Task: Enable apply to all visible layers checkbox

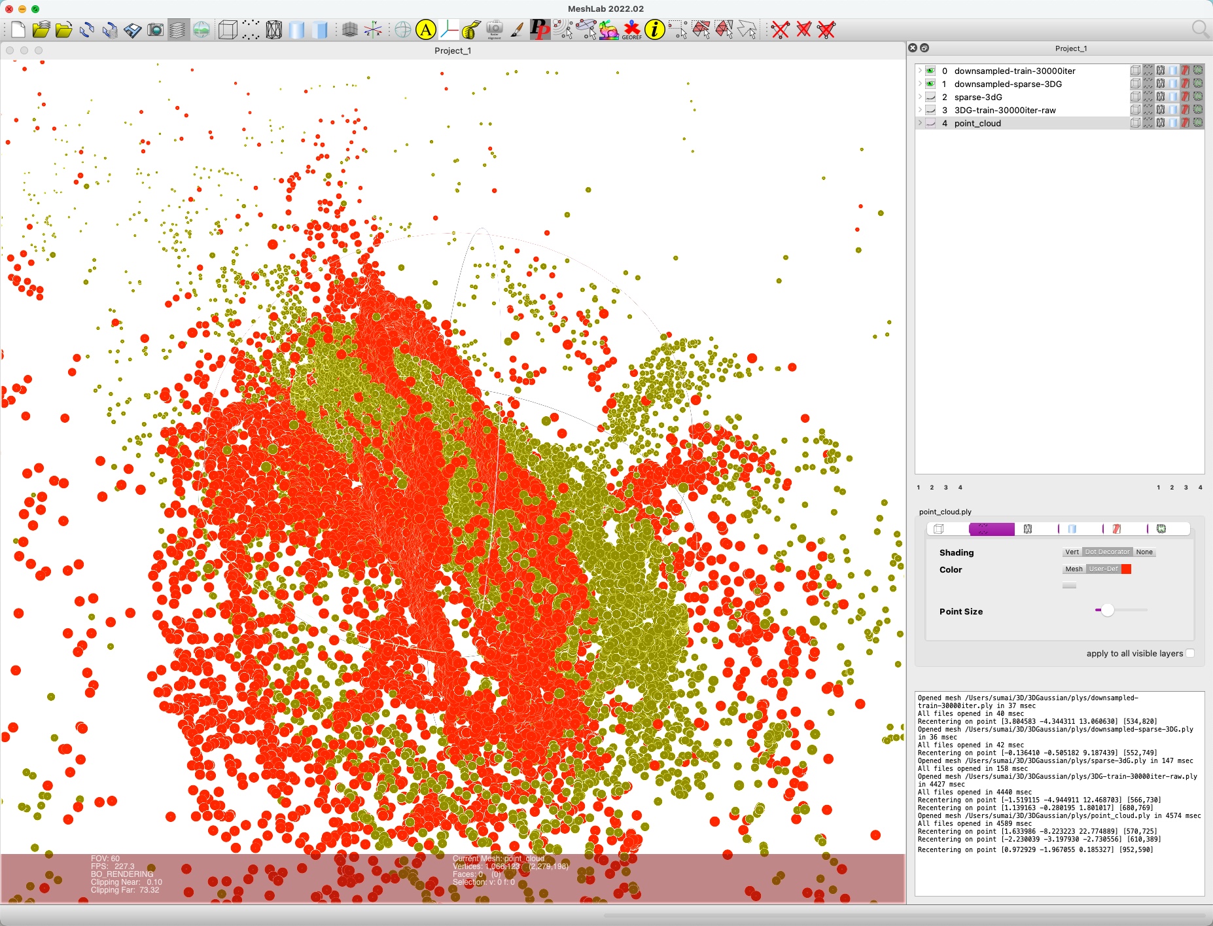Action: [x=1190, y=653]
